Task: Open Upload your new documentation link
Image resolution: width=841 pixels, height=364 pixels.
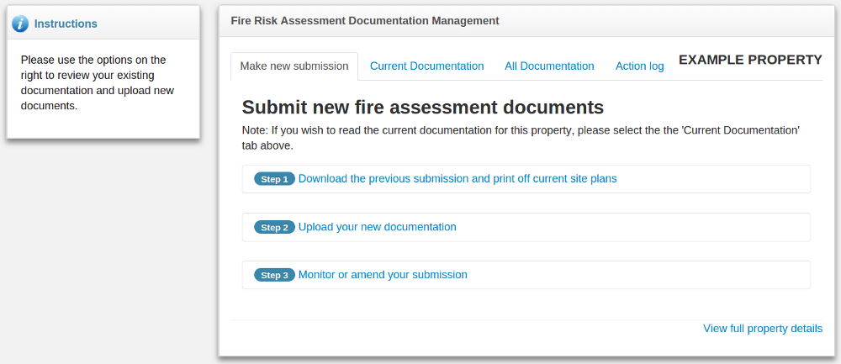Action: tap(377, 226)
